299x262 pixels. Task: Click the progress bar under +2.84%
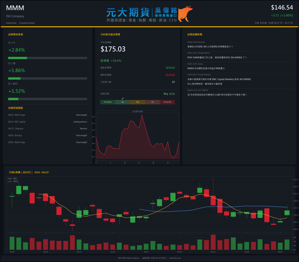tap(48, 58)
